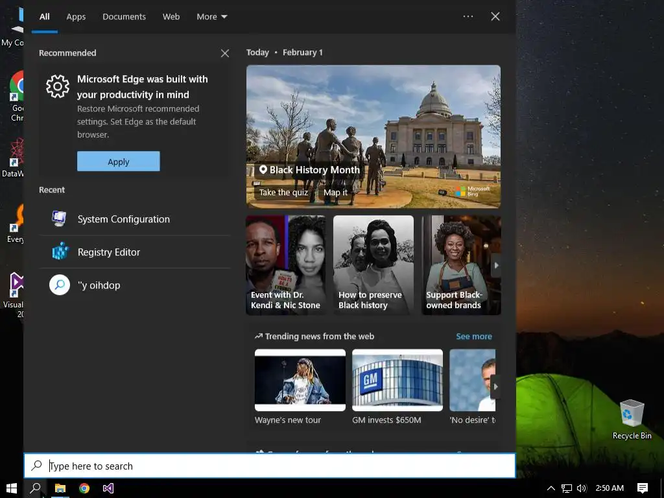Screen dimensions: 664x498
Task: Open GM invests $650M news thumbnail
Action: coord(397,380)
